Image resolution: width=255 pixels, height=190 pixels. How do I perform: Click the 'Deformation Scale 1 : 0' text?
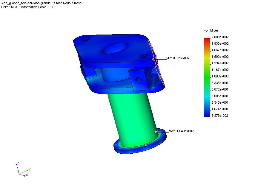pos(37,7)
